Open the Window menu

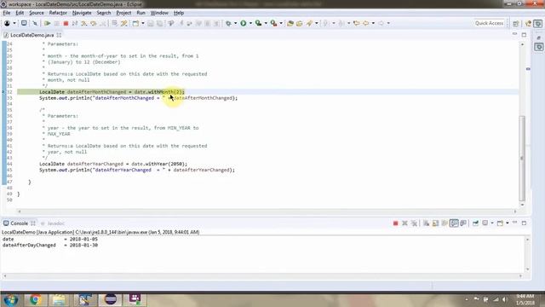[159, 13]
